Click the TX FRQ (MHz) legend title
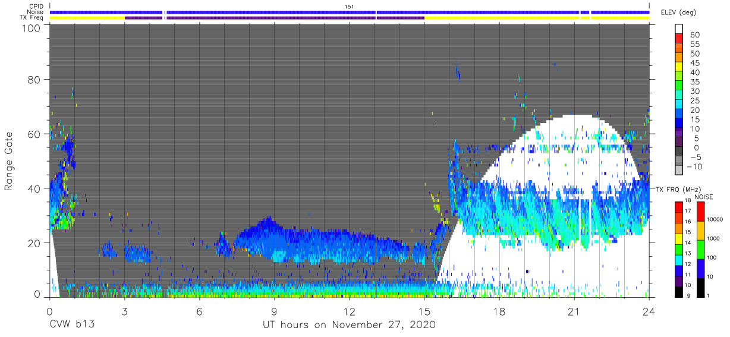This screenshot has height=337, width=730. 678,189
